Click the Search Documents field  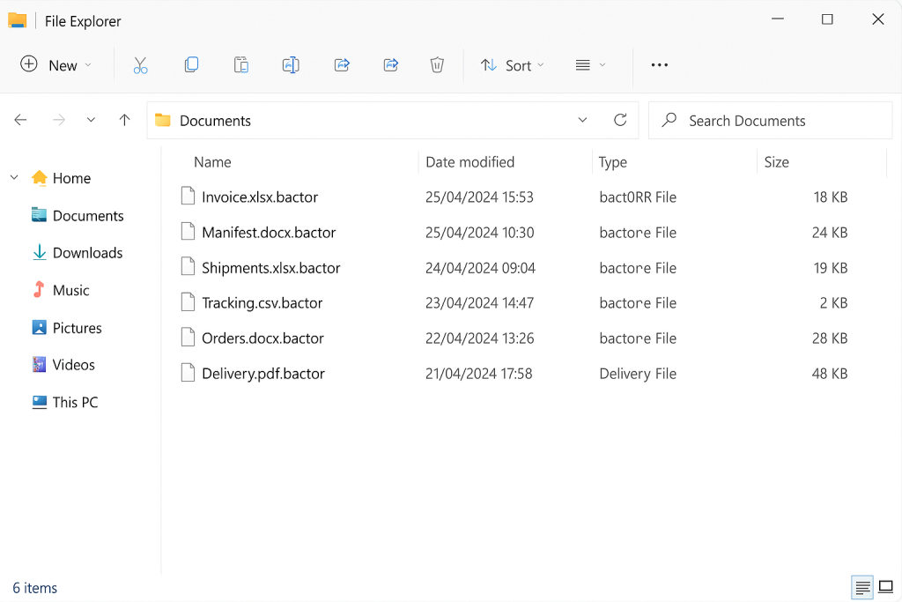[x=770, y=121]
